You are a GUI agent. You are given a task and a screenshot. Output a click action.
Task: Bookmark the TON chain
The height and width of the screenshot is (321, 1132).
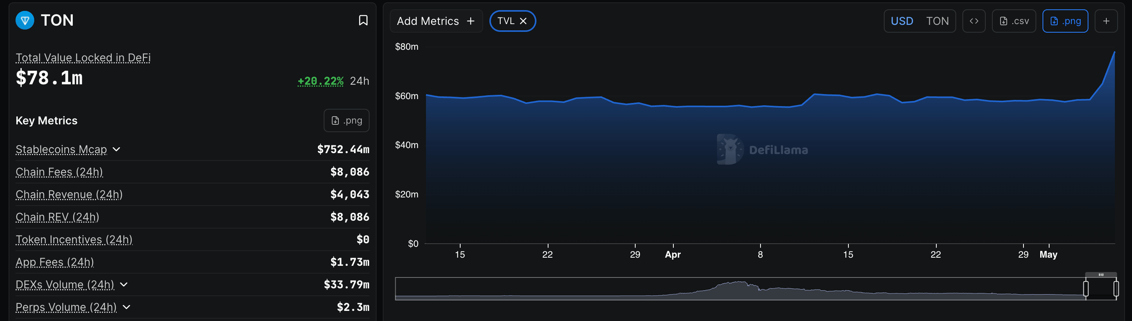(x=363, y=20)
